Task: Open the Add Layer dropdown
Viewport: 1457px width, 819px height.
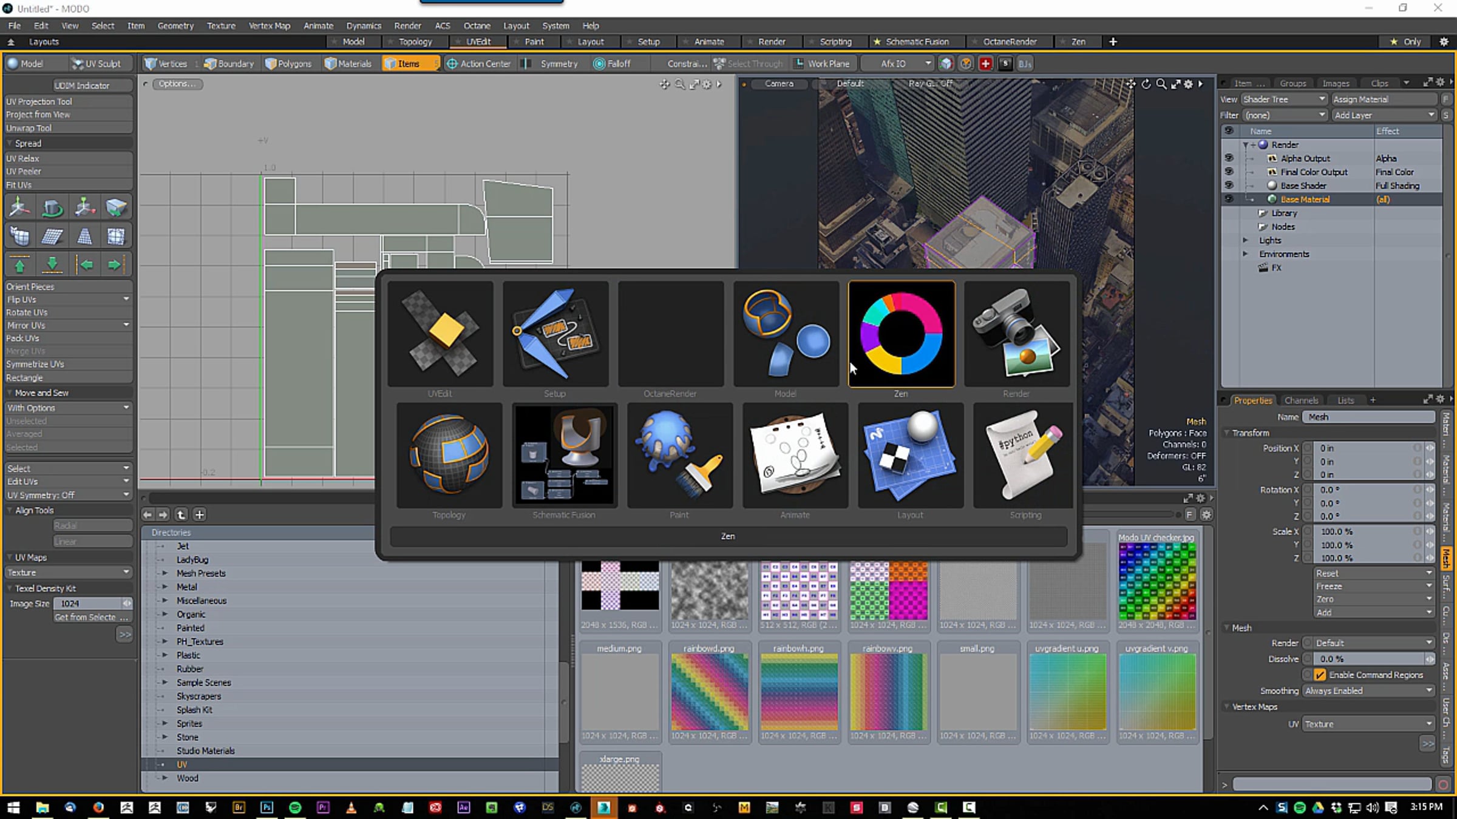Action: pos(1384,115)
